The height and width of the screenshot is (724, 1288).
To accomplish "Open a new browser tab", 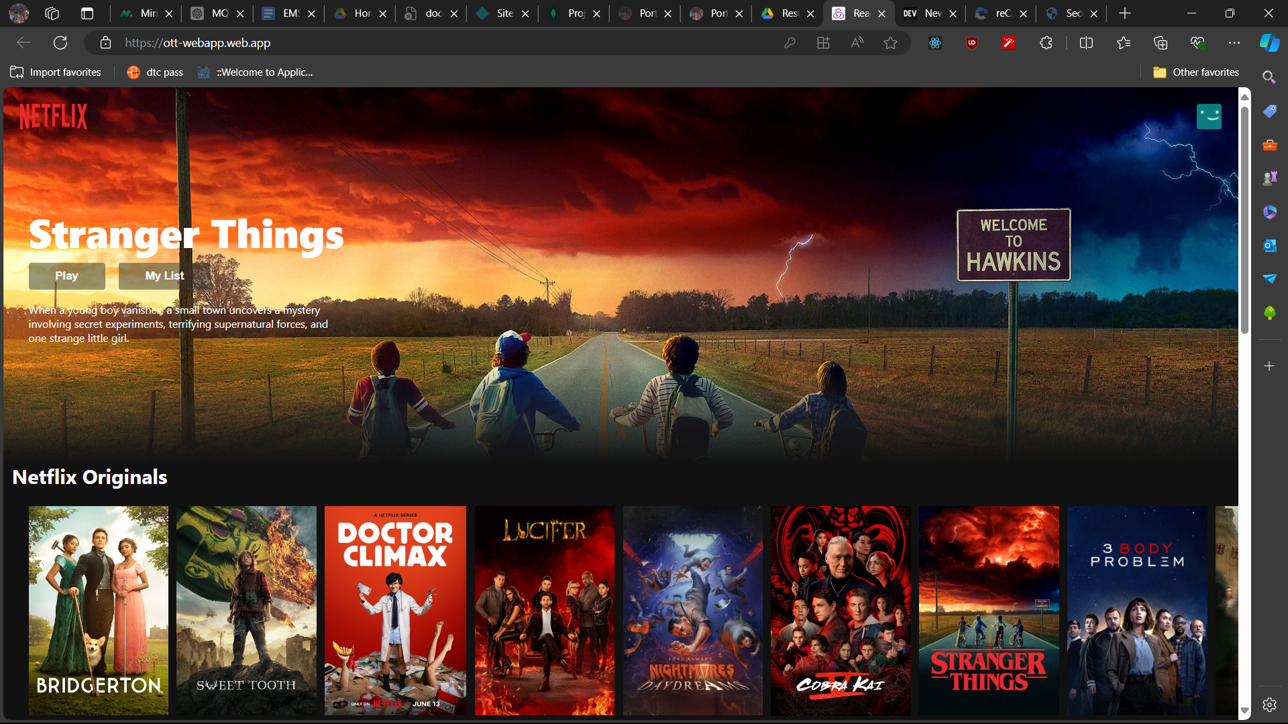I will point(1125,13).
